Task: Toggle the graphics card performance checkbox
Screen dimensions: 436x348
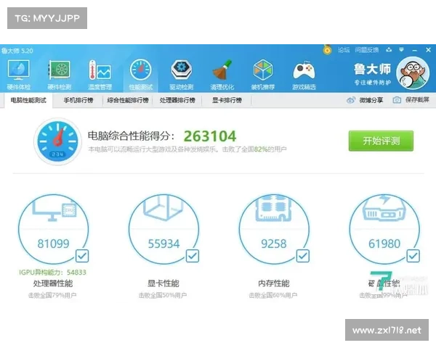Action: coord(192,256)
